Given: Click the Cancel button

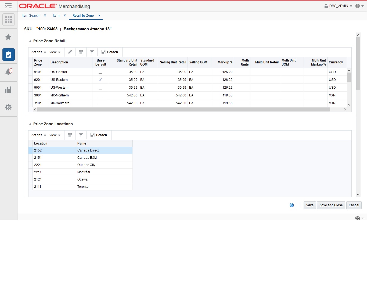Looking at the screenshot, I should 354,205.
